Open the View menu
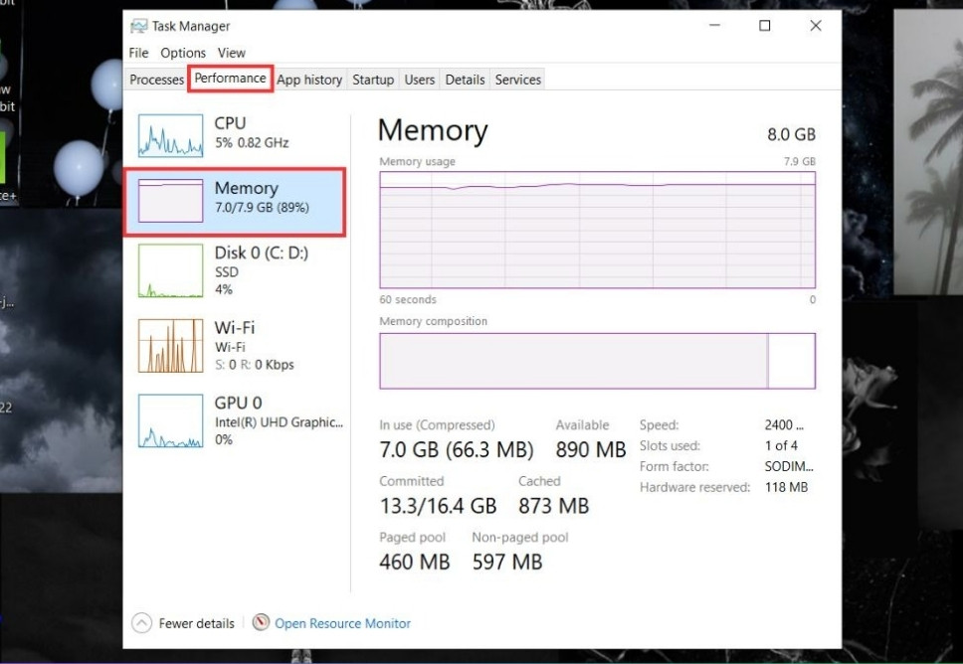The image size is (963, 664). pyautogui.click(x=231, y=53)
